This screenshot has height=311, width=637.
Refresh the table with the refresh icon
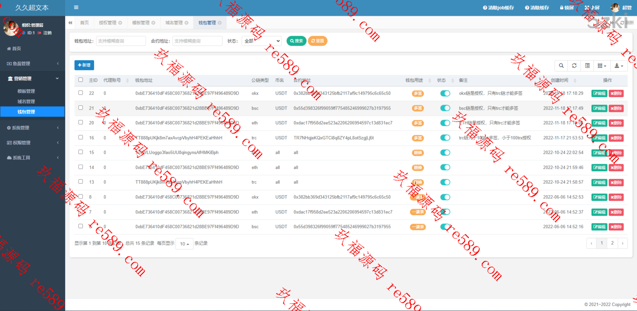(x=574, y=66)
